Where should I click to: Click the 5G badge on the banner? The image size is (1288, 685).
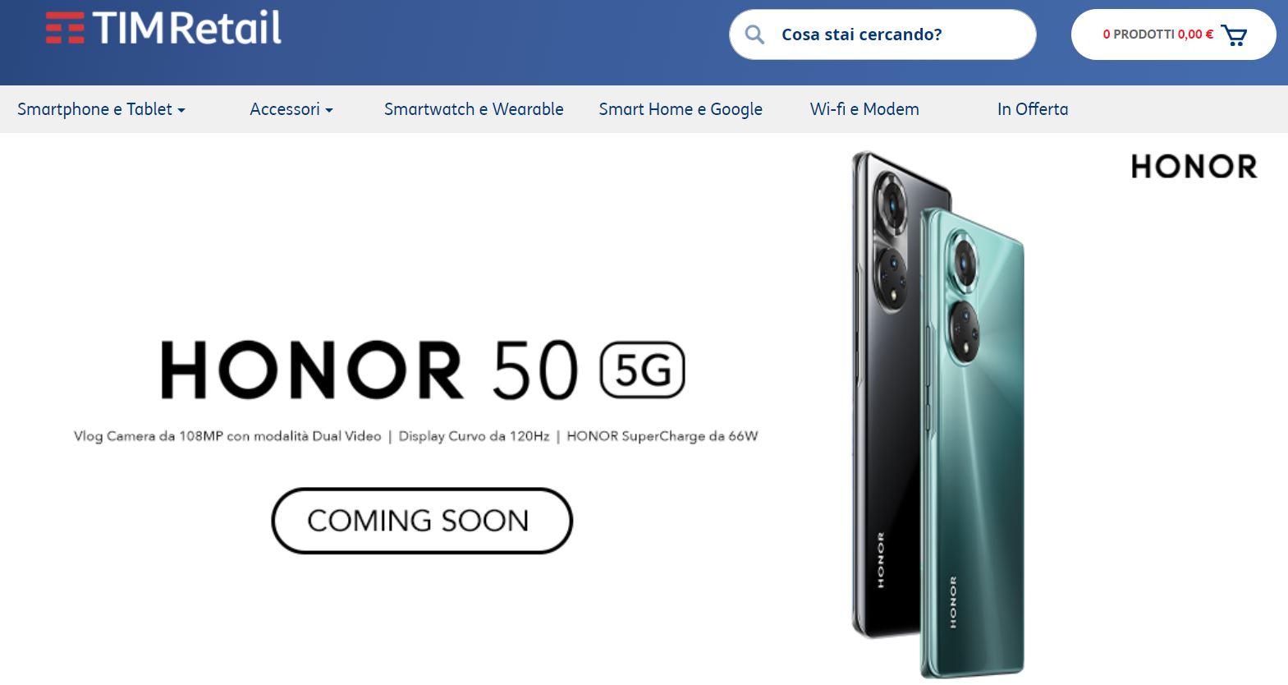(643, 370)
